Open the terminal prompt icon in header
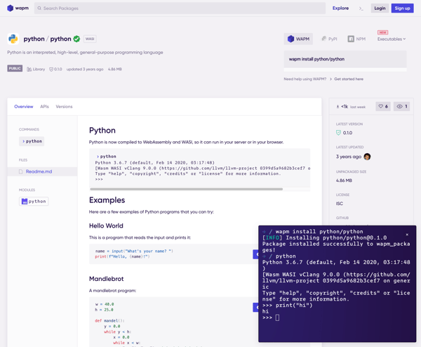 (x=361, y=8)
